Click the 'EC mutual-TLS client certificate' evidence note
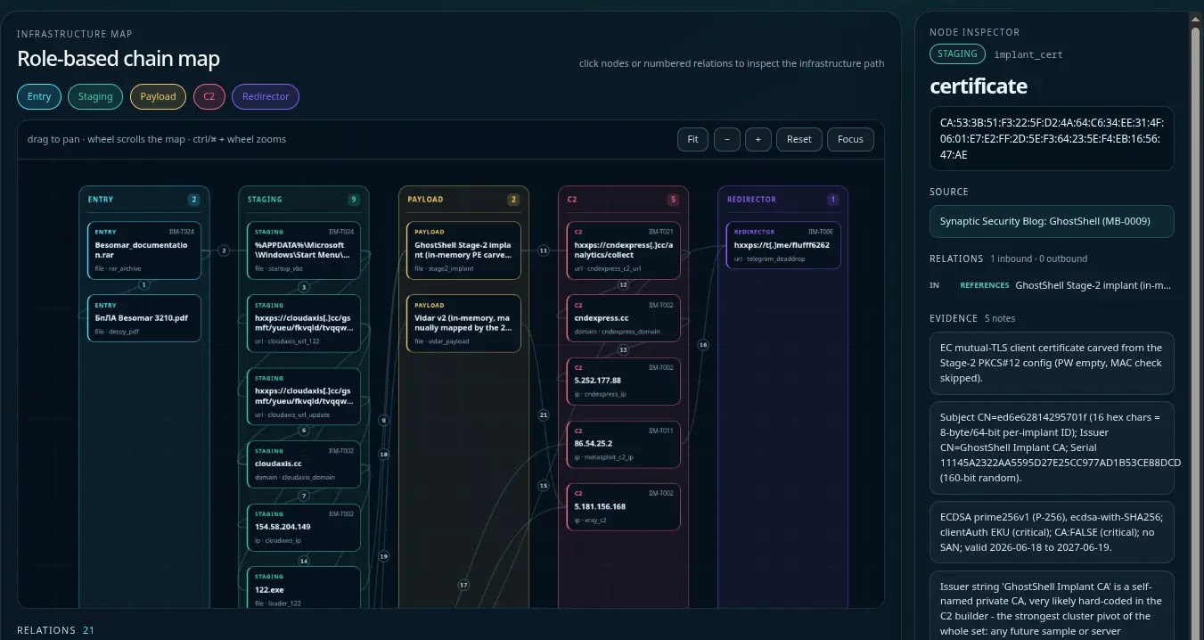The image size is (1204, 640). [1052, 363]
